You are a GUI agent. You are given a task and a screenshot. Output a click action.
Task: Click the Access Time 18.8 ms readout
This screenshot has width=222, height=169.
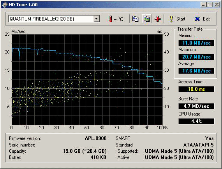tap(196, 89)
